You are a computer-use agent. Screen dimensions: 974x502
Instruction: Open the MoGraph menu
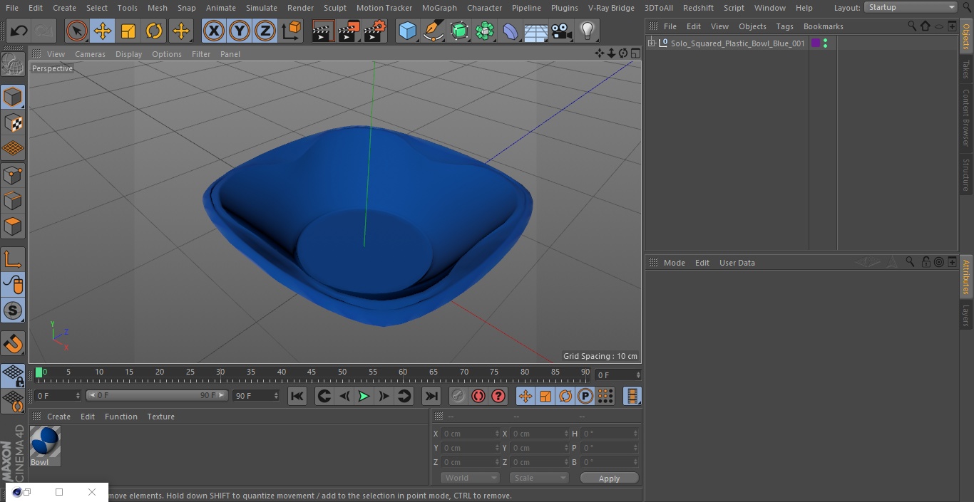pyautogui.click(x=439, y=8)
